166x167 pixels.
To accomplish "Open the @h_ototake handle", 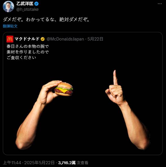I will 27,9.
